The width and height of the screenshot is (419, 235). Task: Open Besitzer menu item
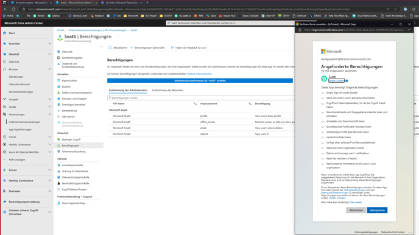point(66,86)
